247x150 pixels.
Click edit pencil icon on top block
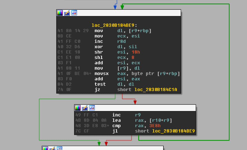click(67, 13)
